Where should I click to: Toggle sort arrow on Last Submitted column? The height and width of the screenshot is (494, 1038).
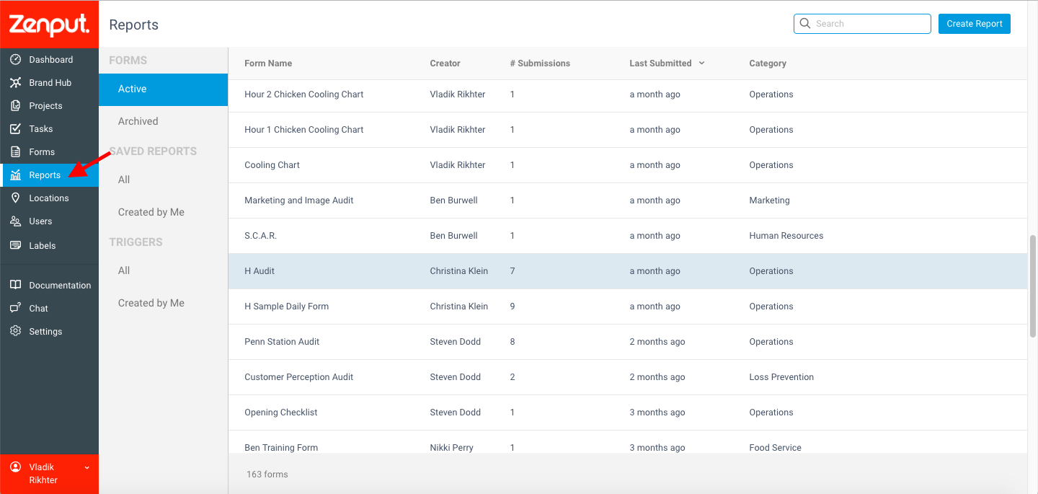click(701, 63)
